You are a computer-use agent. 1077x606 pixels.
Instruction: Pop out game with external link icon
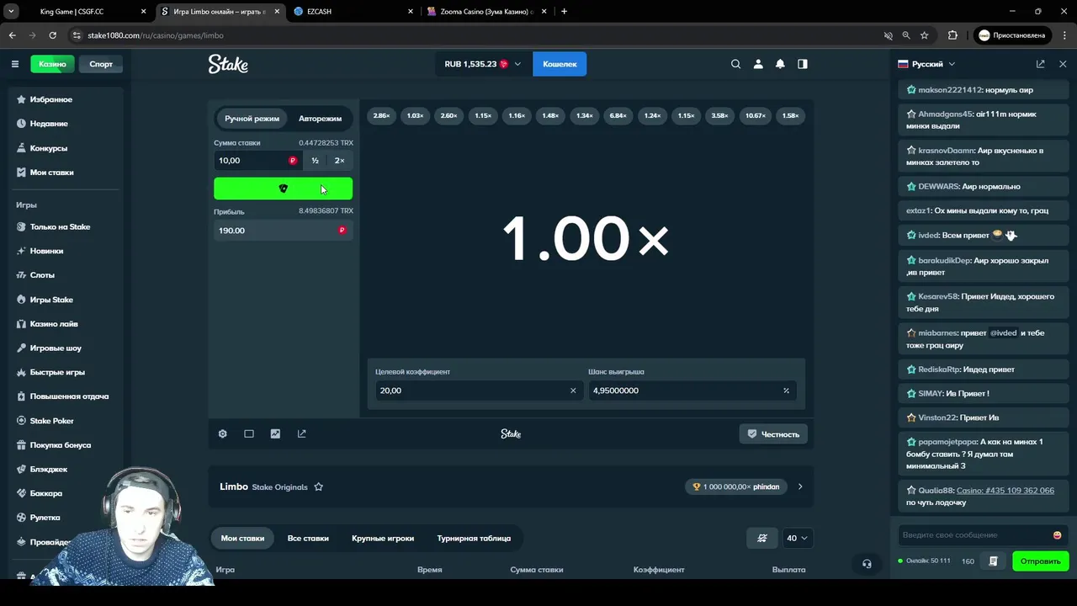point(302,433)
